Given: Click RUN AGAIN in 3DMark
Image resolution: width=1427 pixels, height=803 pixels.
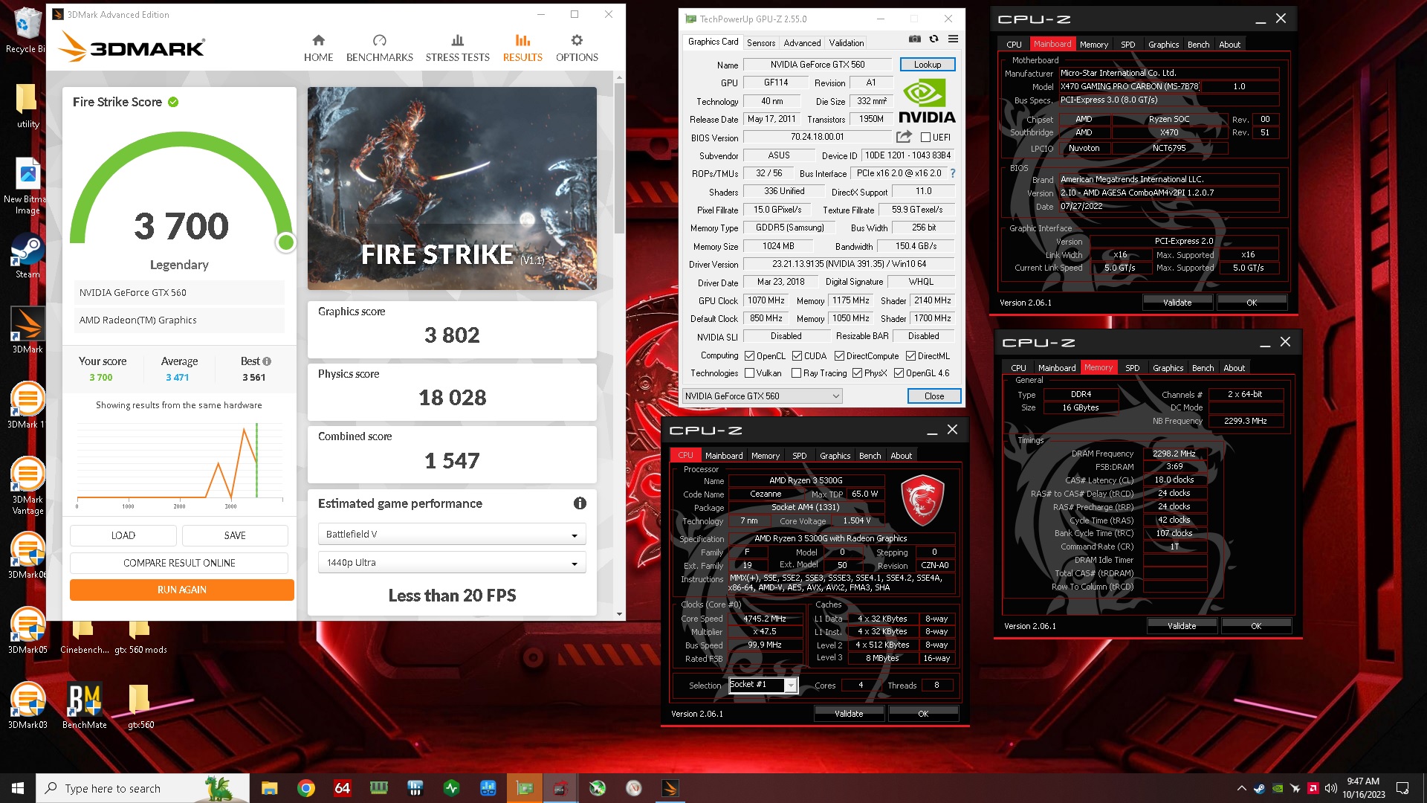Looking at the screenshot, I should click(182, 590).
